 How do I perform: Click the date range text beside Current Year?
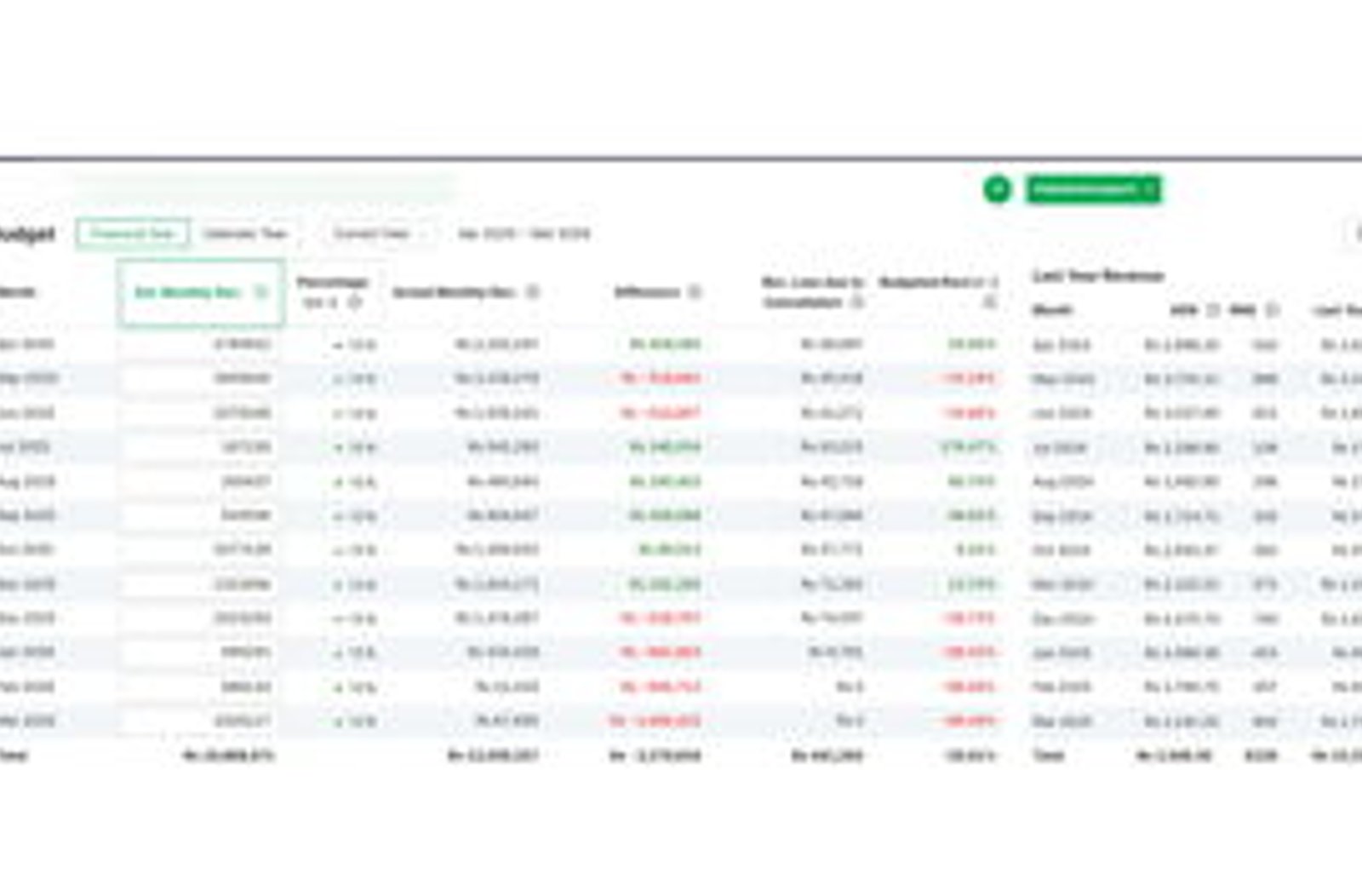(524, 233)
